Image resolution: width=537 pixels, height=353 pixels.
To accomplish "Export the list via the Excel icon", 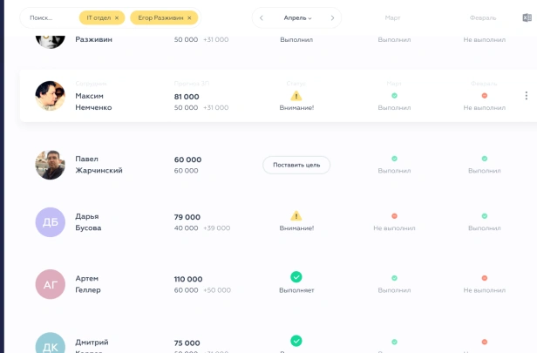I will 527,17.
